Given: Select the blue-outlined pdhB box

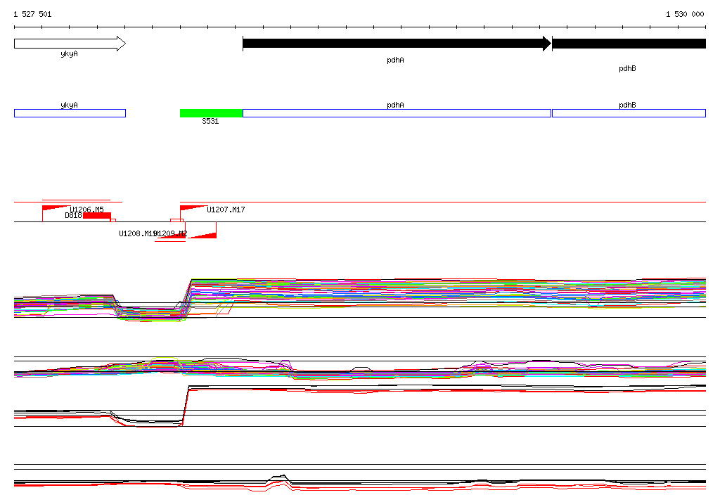Looking at the screenshot, I should [x=629, y=113].
